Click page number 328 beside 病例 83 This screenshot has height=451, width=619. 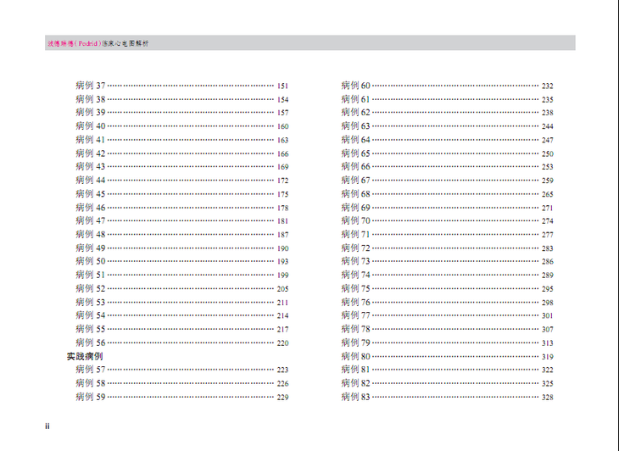coord(548,398)
